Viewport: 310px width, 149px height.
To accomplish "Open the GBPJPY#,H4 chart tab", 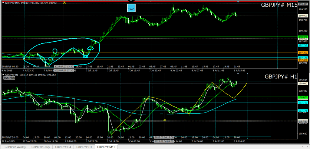I will [63, 147].
